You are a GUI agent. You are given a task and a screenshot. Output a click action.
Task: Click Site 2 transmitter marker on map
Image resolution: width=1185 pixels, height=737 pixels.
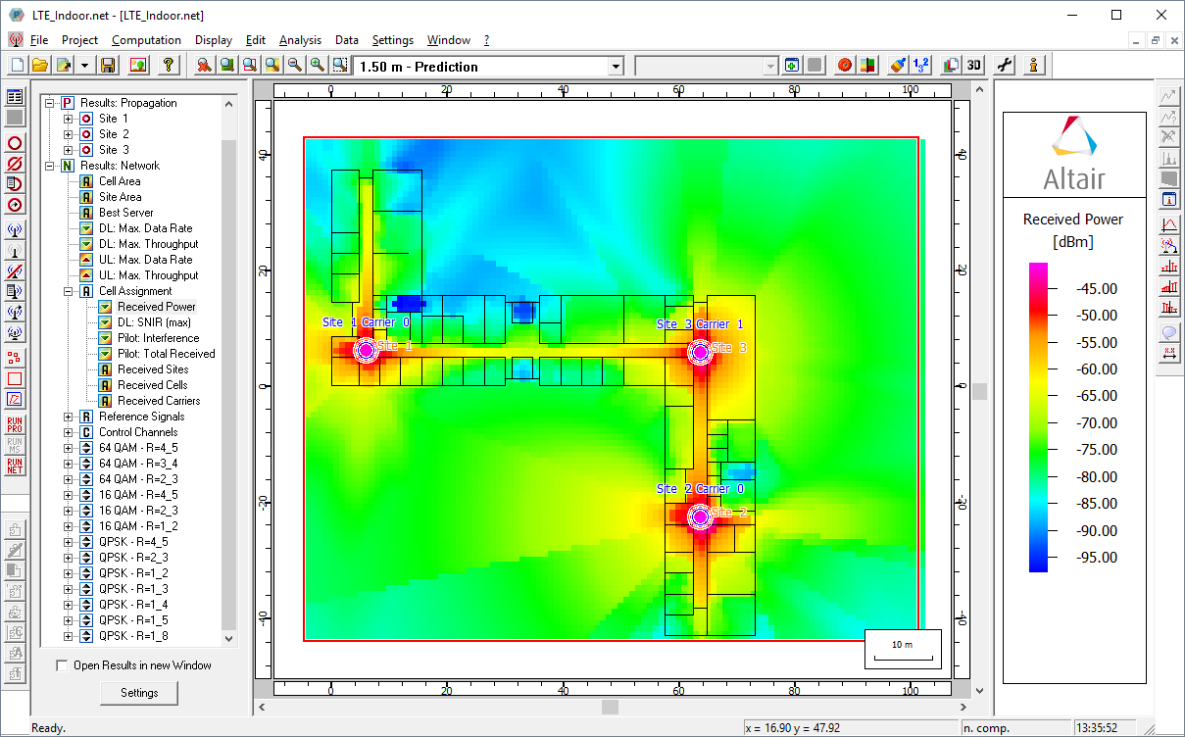[699, 516]
